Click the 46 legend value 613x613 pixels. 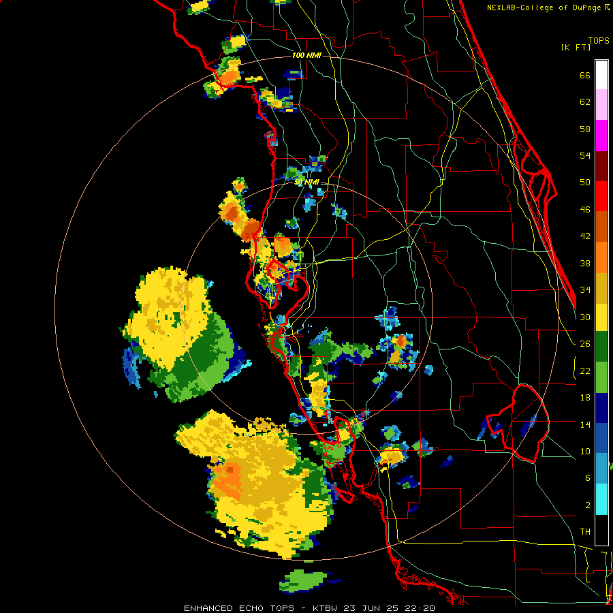coord(585,209)
